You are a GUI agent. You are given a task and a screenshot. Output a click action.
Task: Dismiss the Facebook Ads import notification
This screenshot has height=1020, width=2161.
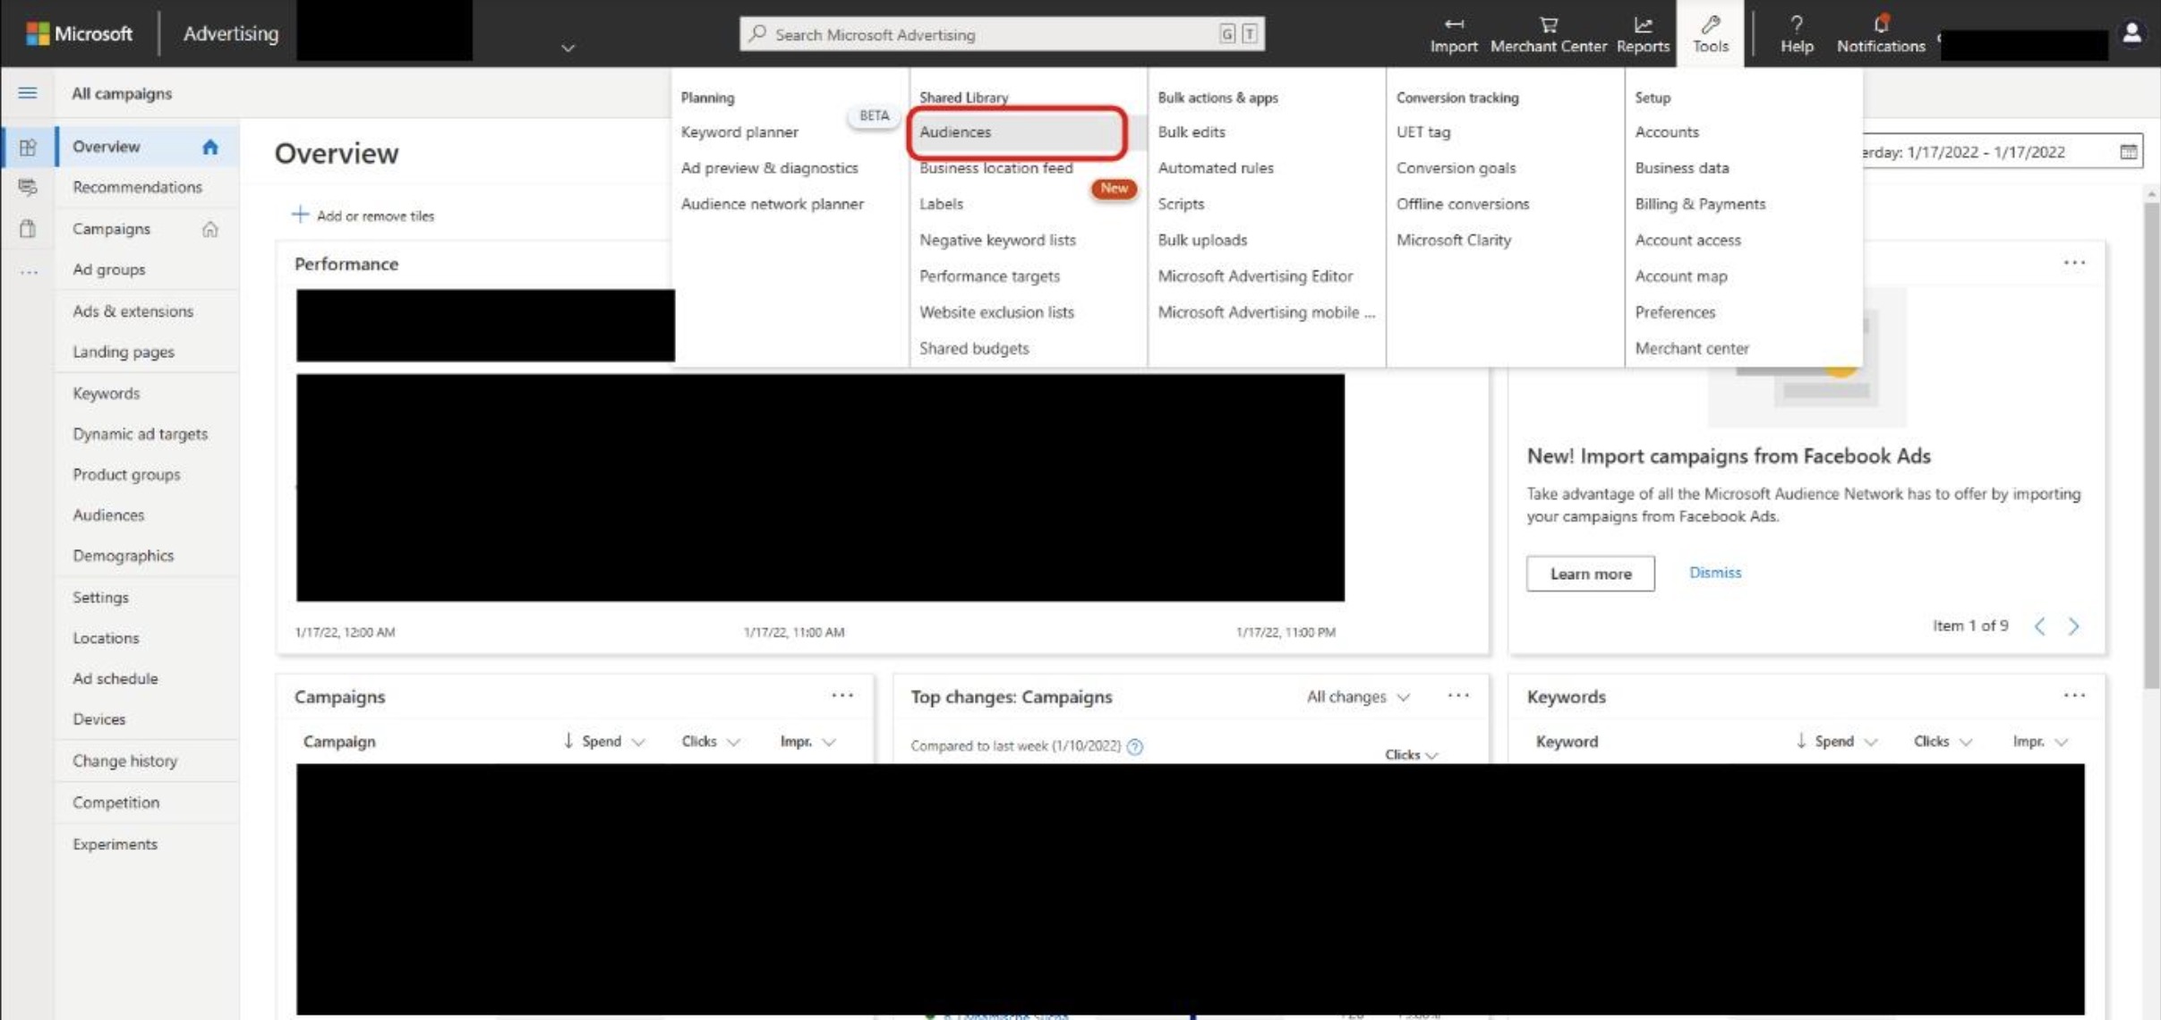[x=1714, y=572]
